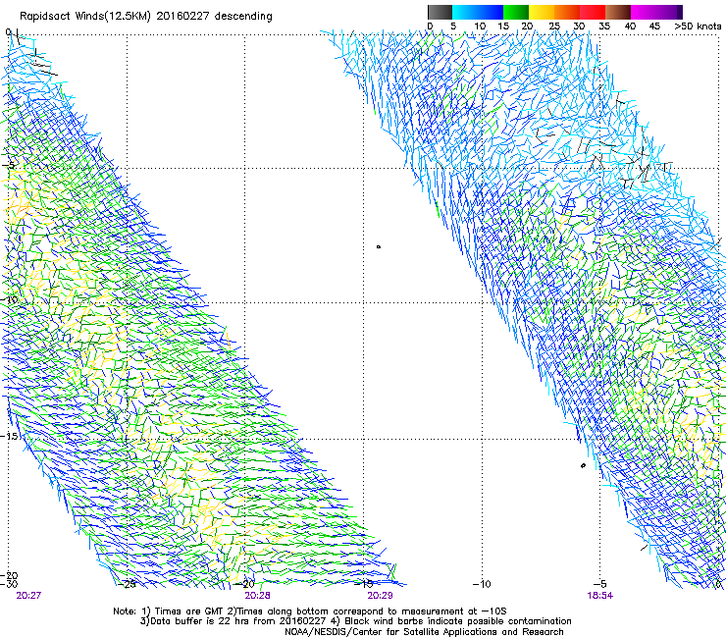Click the "-5" latitude label on left axis

coord(8,166)
